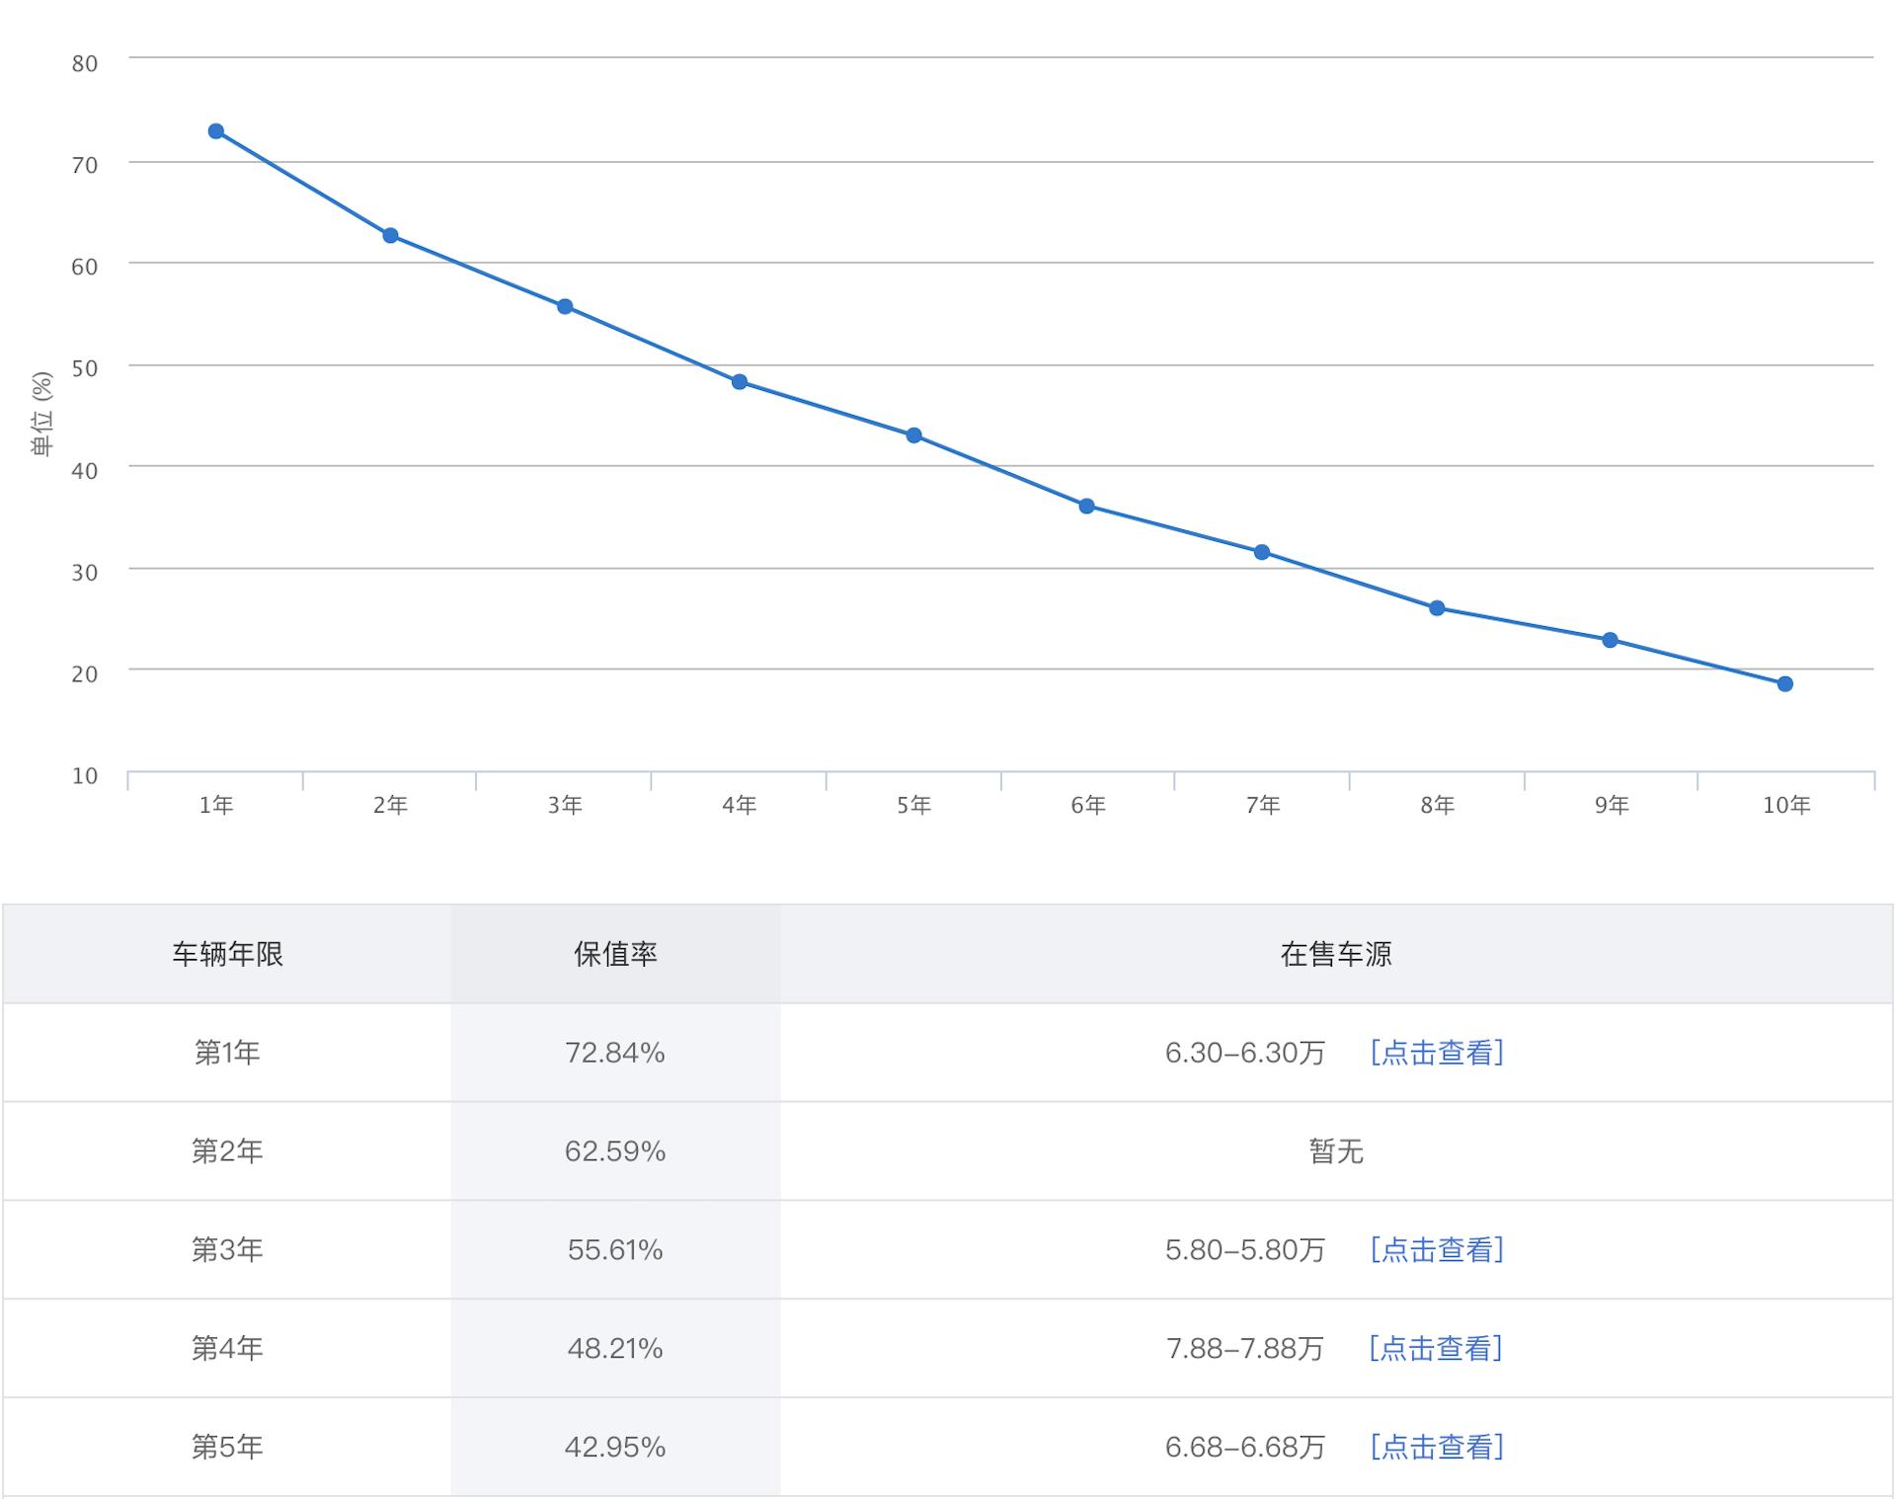Open 第3年 listings via 点击查看 link

pos(1438,1250)
